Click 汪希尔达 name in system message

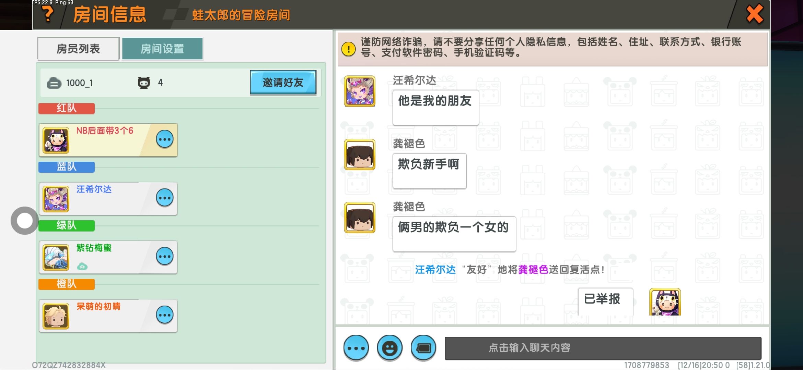pos(435,270)
